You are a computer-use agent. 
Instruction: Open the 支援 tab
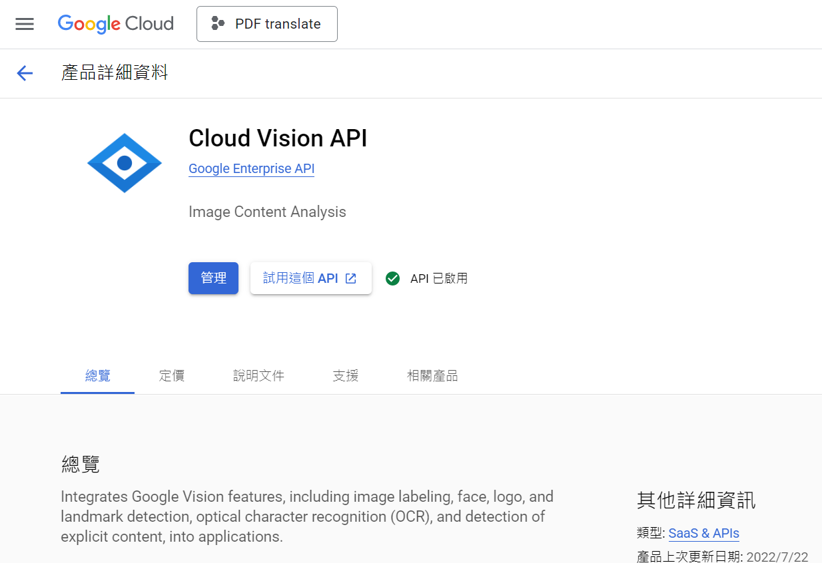click(x=346, y=376)
